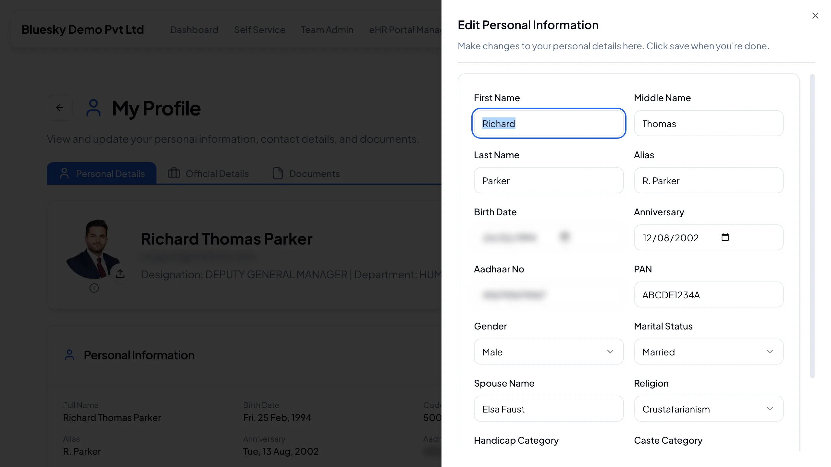Click the Last Name field with Parker
The image size is (831, 467).
point(549,181)
